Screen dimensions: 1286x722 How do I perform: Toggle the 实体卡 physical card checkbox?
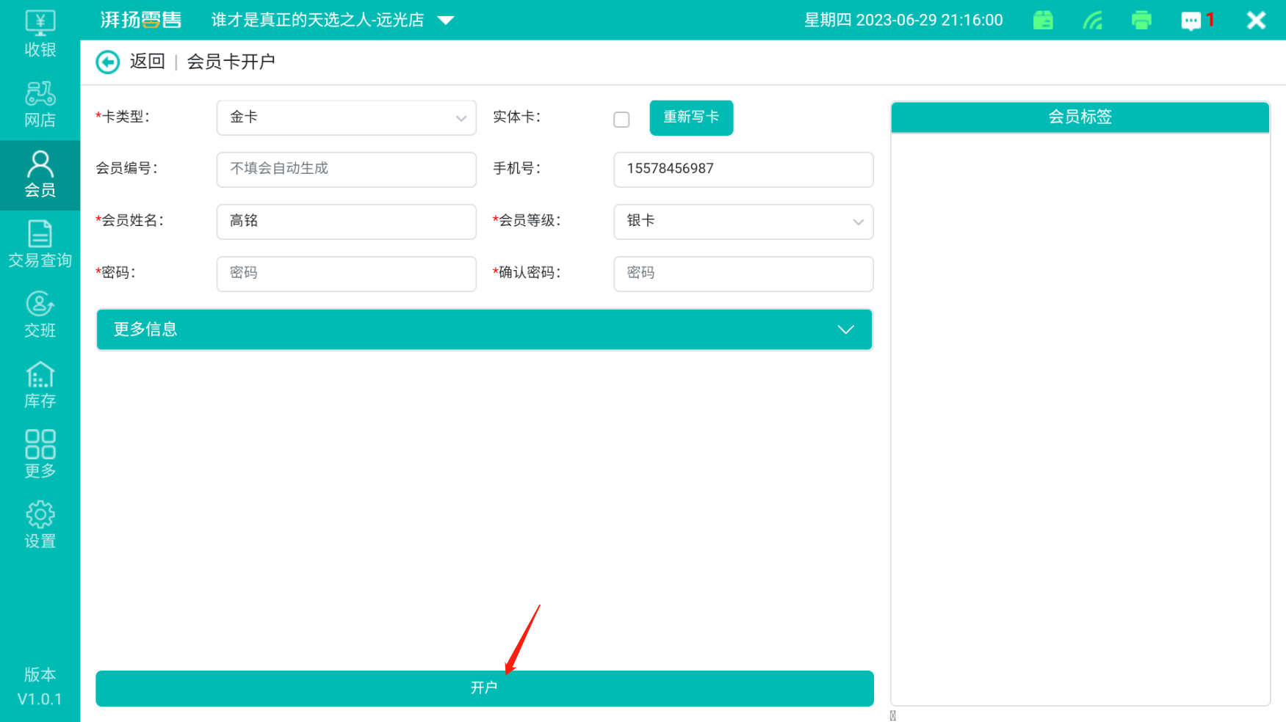tap(621, 120)
